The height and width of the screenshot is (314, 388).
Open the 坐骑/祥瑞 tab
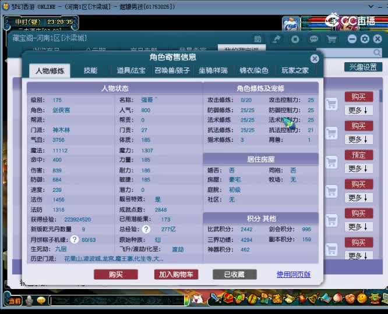click(213, 71)
